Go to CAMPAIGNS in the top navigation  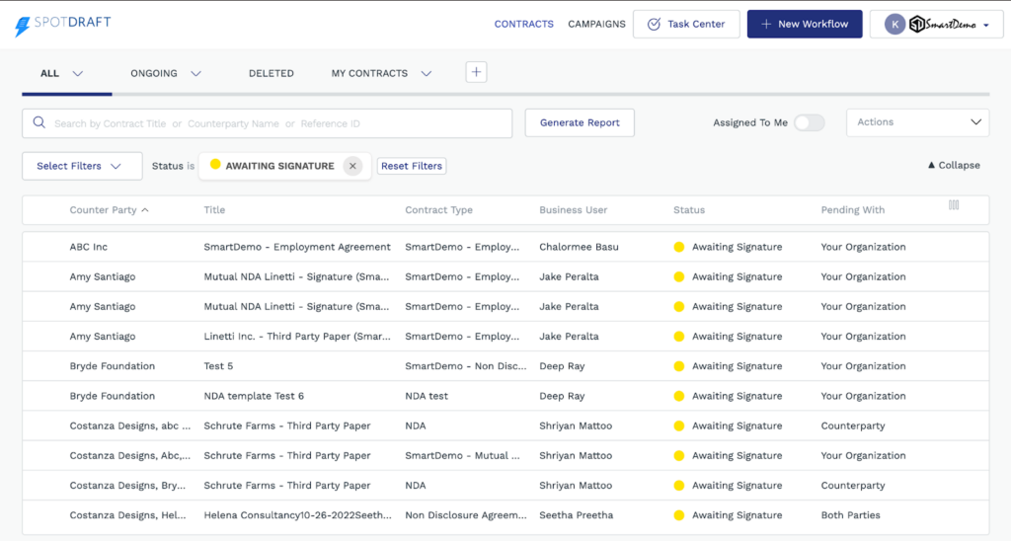596,24
